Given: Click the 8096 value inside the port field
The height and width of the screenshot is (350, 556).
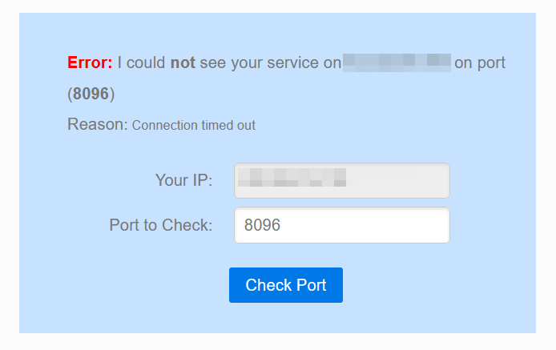Looking at the screenshot, I should click(x=262, y=226).
